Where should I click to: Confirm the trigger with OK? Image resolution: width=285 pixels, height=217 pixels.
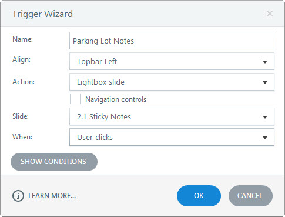(199, 196)
